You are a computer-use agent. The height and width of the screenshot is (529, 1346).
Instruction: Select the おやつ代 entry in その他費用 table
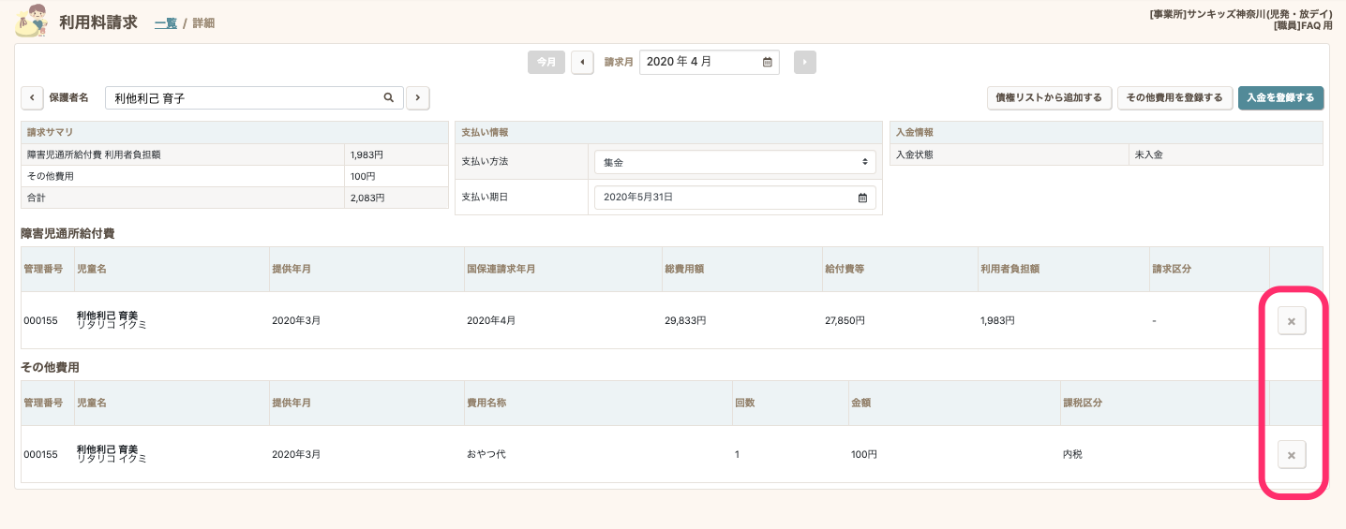point(486,454)
